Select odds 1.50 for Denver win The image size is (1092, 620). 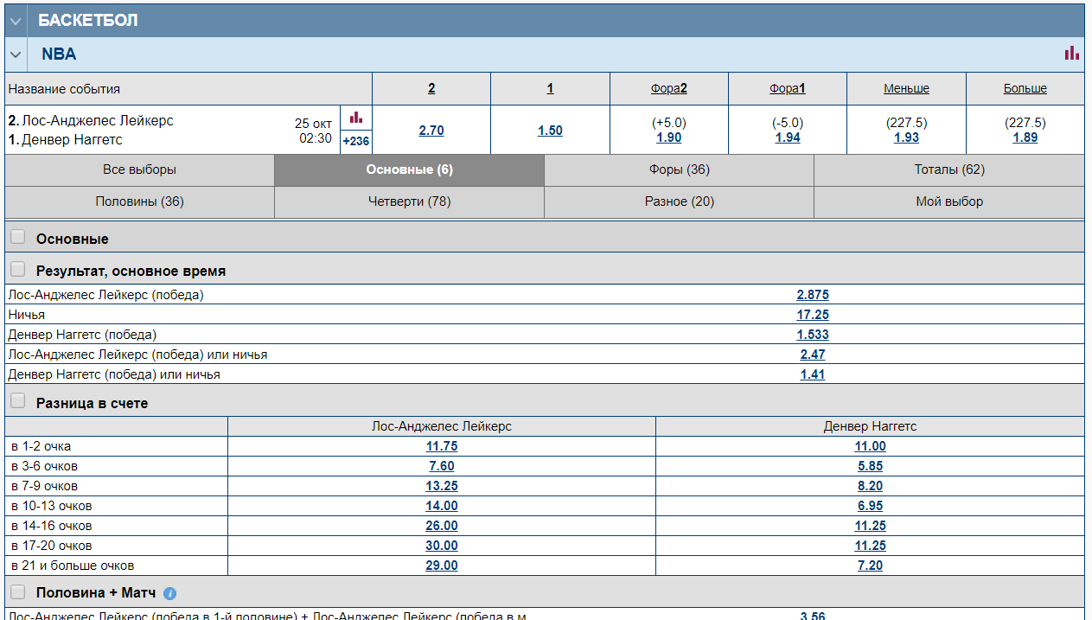(550, 131)
